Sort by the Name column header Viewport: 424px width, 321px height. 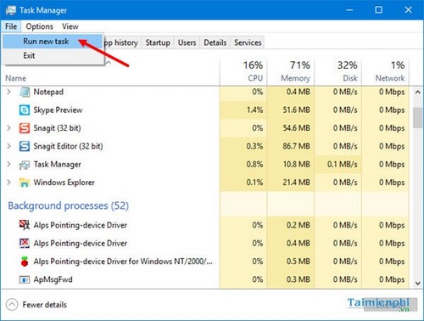point(15,78)
